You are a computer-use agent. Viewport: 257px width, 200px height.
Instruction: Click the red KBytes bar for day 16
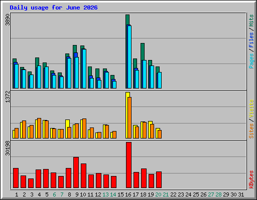pos(128,165)
